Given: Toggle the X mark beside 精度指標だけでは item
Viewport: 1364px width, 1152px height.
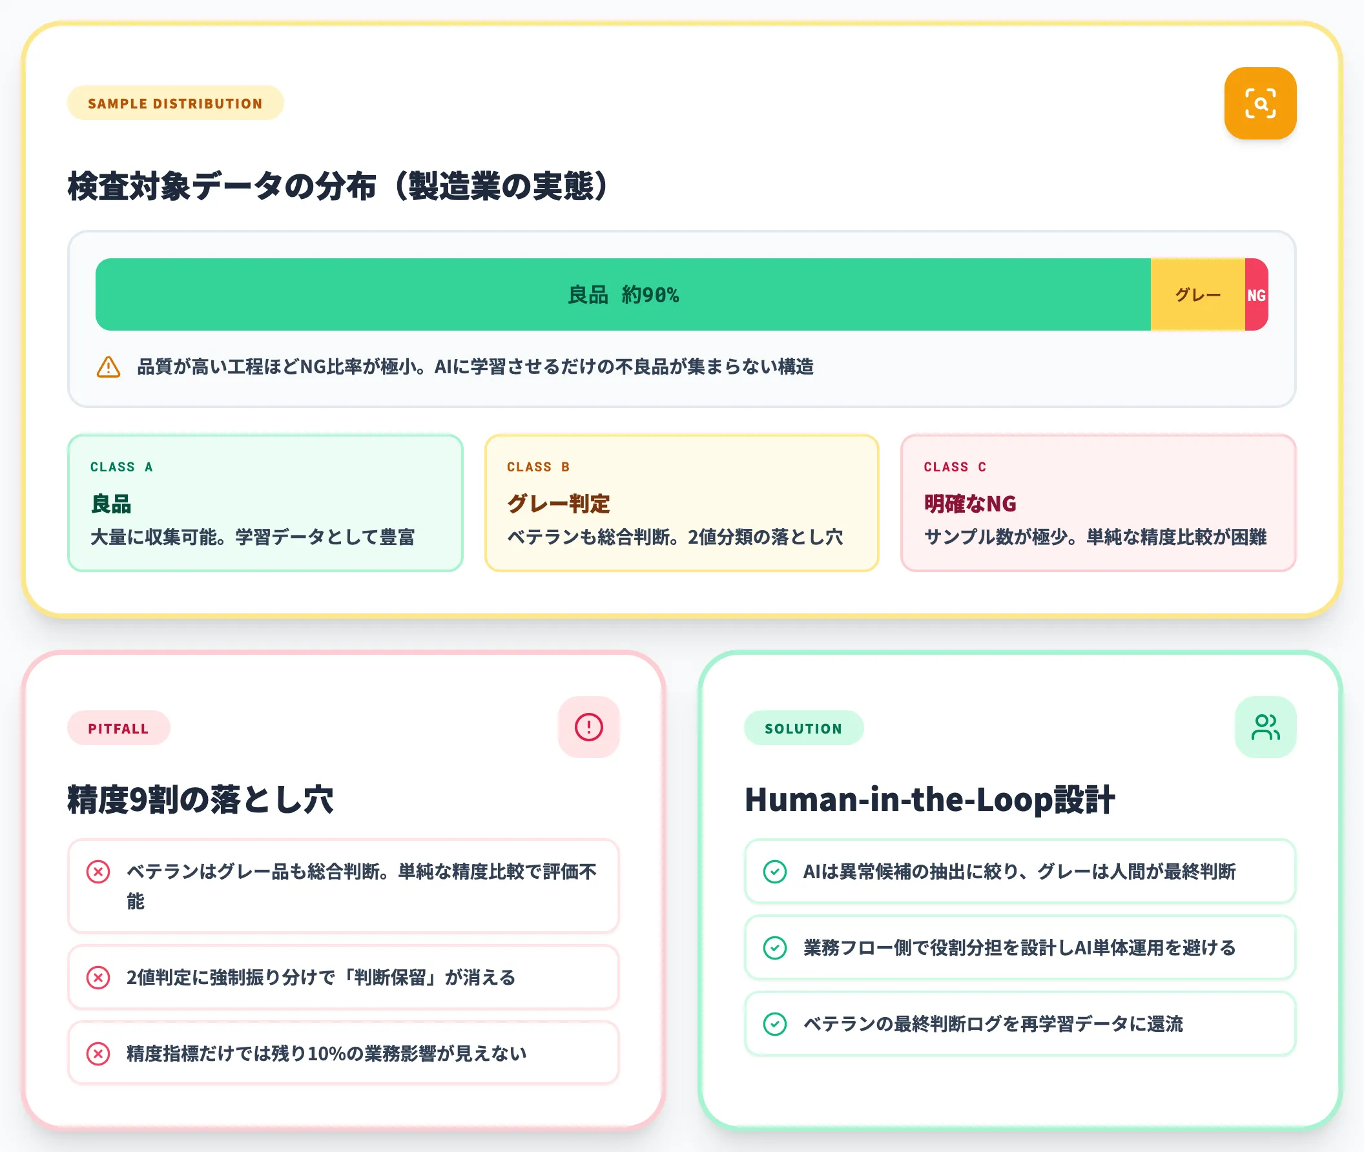Looking at the screenshot, I should coord(98,1053).
